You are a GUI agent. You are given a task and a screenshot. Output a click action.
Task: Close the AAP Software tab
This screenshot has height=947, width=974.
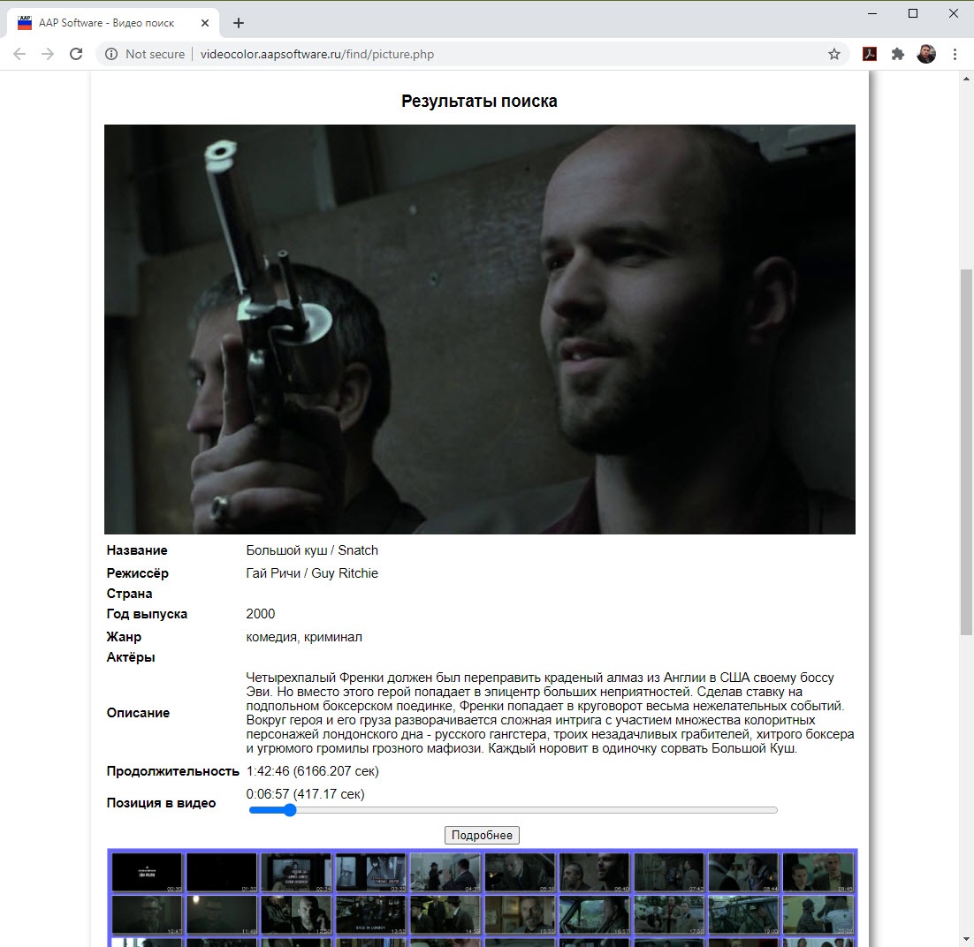point(205,23)
